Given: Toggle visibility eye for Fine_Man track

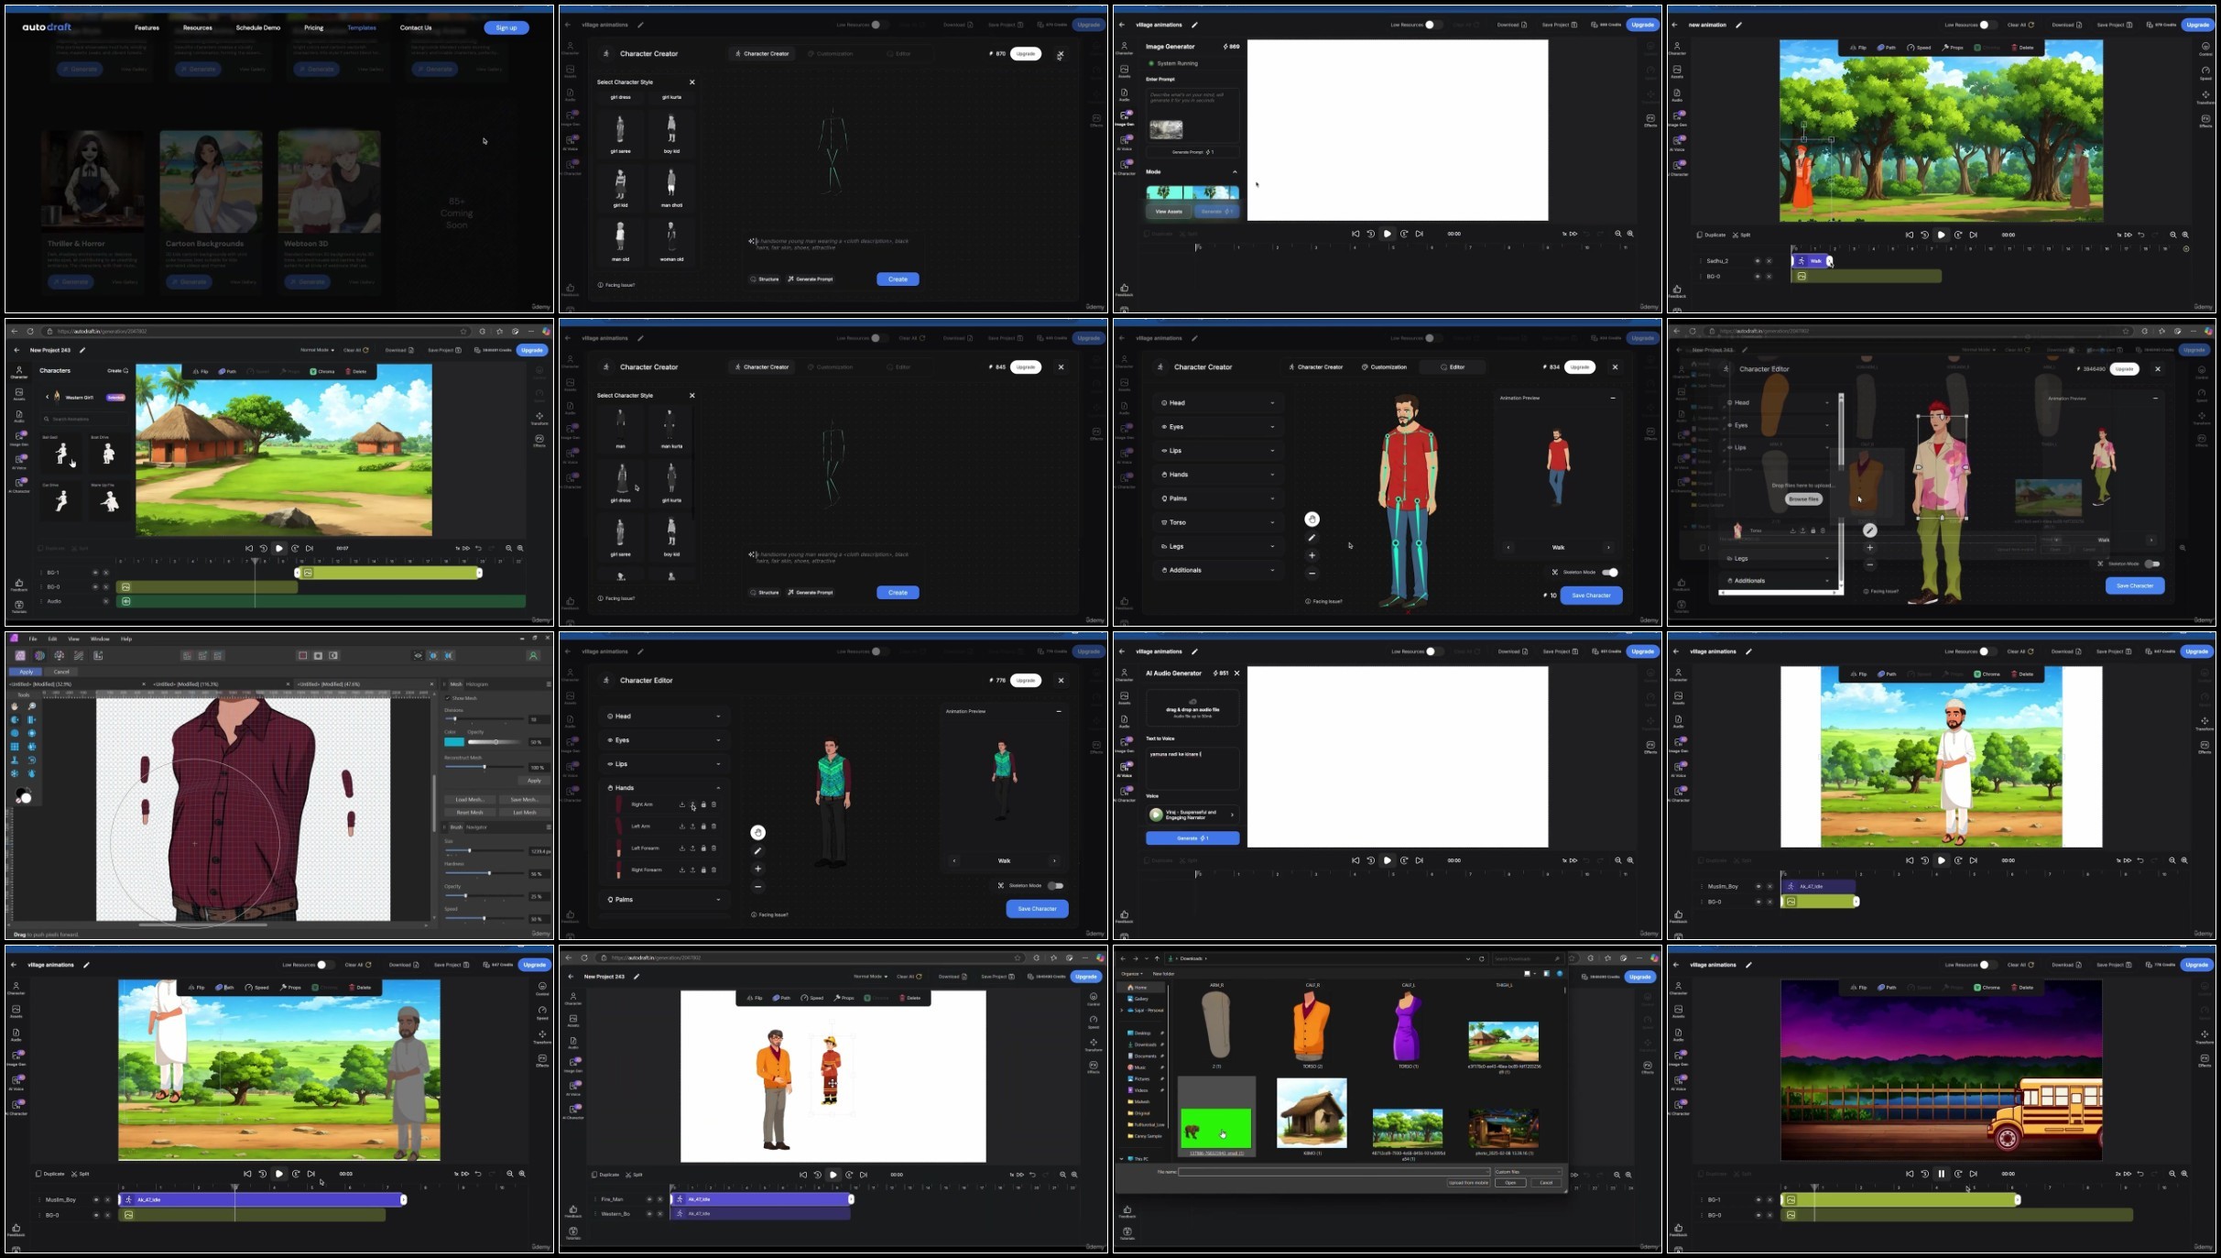Looking at the screenshot, I should 649,1199.
